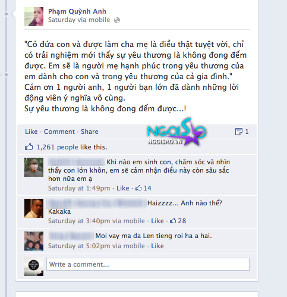The width and height of the screenshot is (287, 297).
Task: Click the thumbs-up icon beside 1,261 people
Action: (x=29, y=147)
